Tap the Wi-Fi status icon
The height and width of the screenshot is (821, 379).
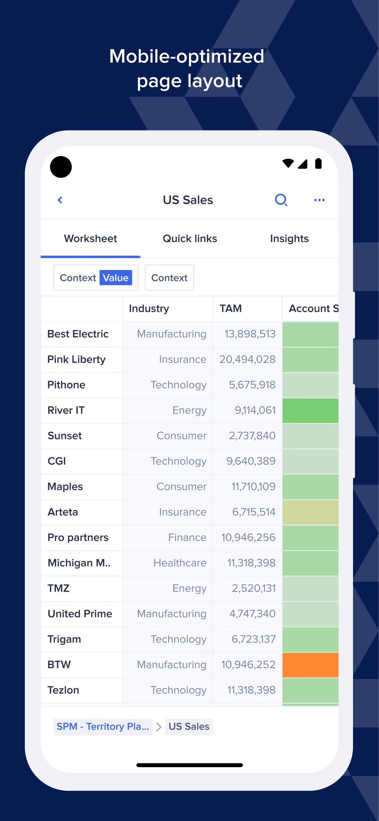point(288,163)
